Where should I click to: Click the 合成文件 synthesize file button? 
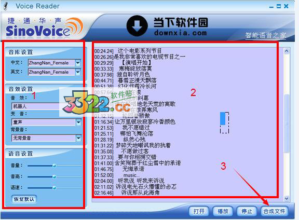coord(274,211)
